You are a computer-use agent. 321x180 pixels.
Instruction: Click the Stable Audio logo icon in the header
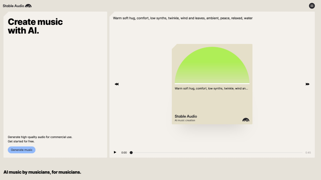pos(28,6)
